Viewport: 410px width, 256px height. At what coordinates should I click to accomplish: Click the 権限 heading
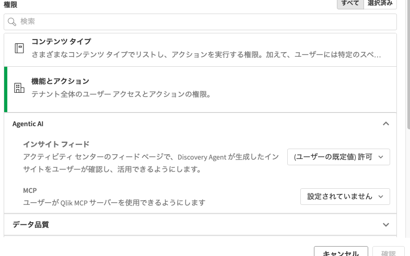tap(10, 5)
